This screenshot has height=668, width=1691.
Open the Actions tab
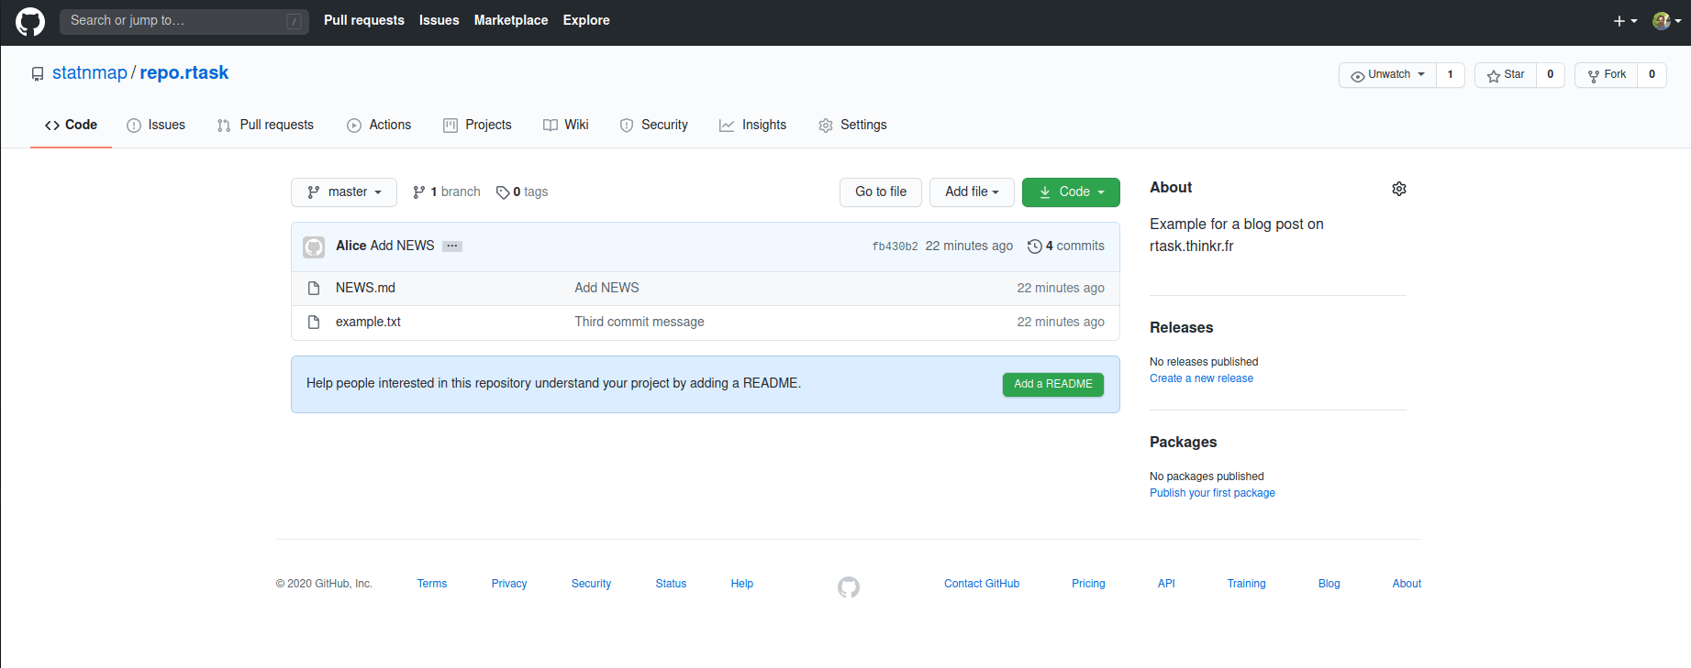(x=379, y=126)
